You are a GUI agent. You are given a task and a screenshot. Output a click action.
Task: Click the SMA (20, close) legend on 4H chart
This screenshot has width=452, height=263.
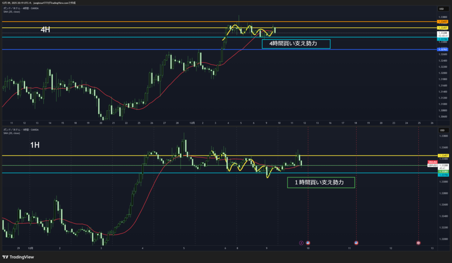tap(11, 13)
